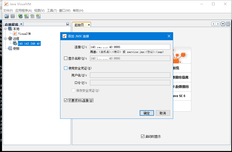Click the greyed Add VM Coredump toolbar icon
Image resolution: width=232 pixels, height=152 pixels.
click(x=32, y=16)
